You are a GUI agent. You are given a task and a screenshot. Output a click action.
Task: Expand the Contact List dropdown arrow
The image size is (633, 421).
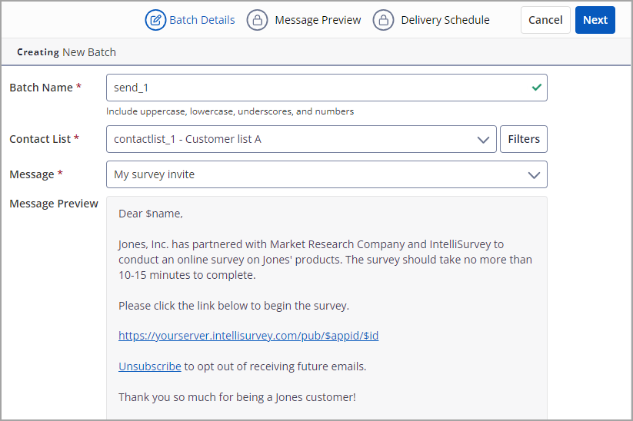point(483,140)
